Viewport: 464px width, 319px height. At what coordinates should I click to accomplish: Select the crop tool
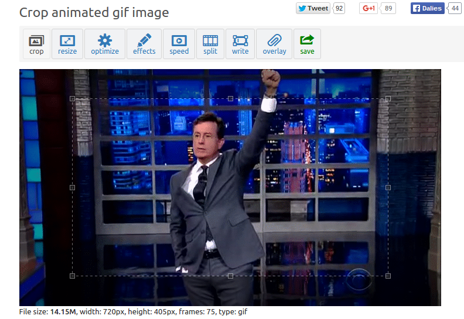(36, 44)
